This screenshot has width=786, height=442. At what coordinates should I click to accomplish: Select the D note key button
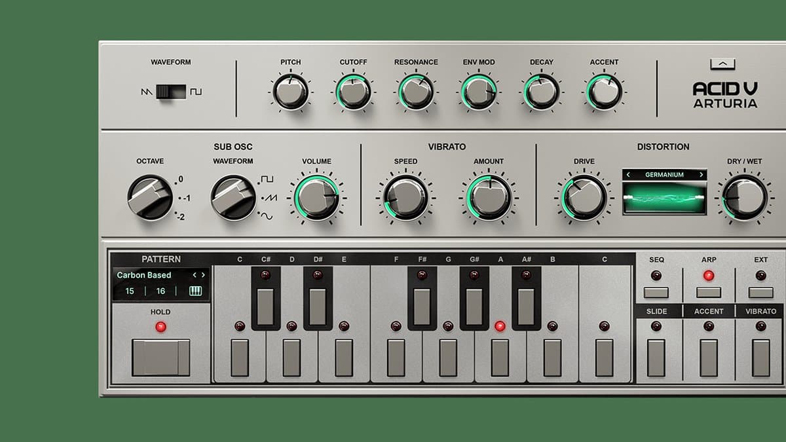291,358
